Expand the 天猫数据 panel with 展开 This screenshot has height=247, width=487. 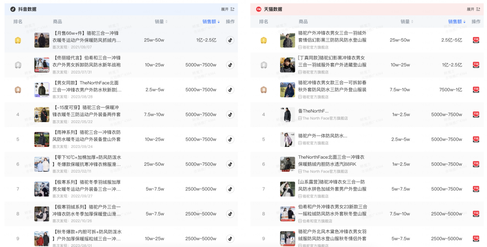473,9
